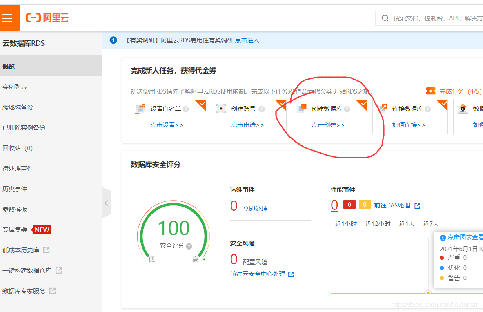Collapse the sidebar with the arrow handle
Image resolution: width=483 pixels, height=312 pixels.
(x=106, y=203)
